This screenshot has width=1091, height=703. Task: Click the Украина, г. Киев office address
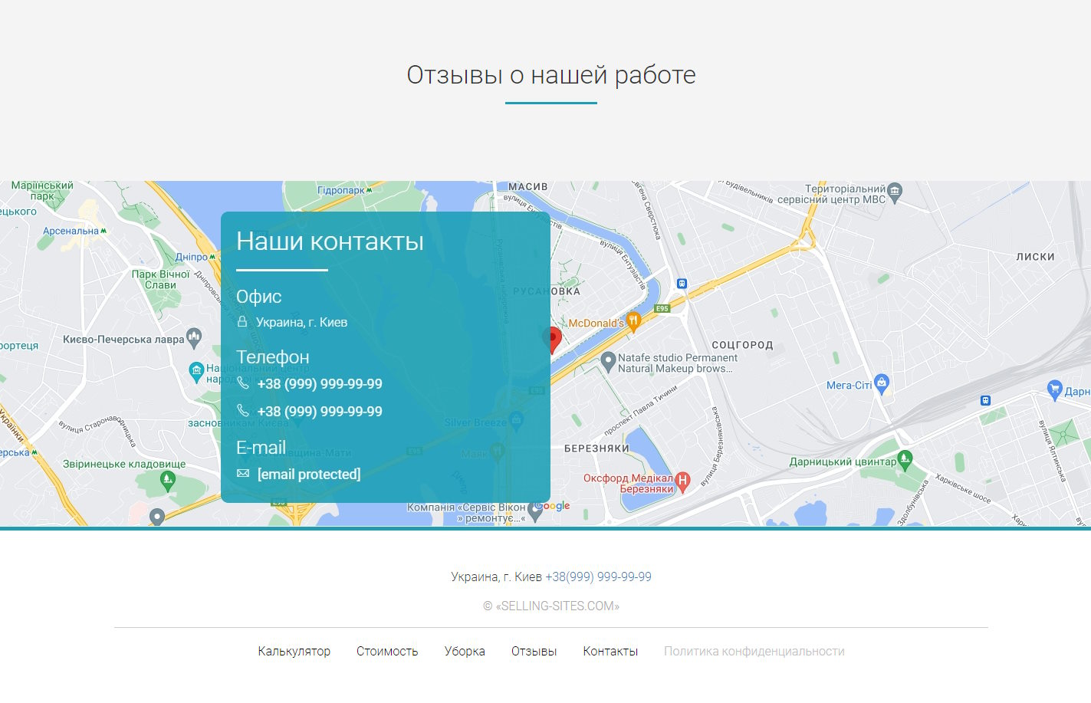(301, 322)
